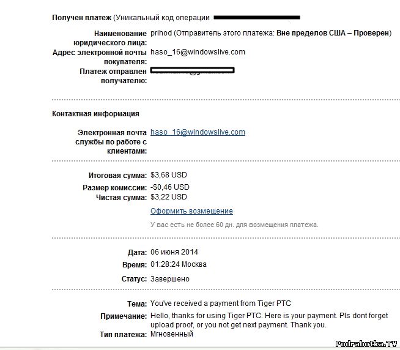Open the Оформить возмещение refund link
This screenshot has width=400, height=350.
coord(191,211)
